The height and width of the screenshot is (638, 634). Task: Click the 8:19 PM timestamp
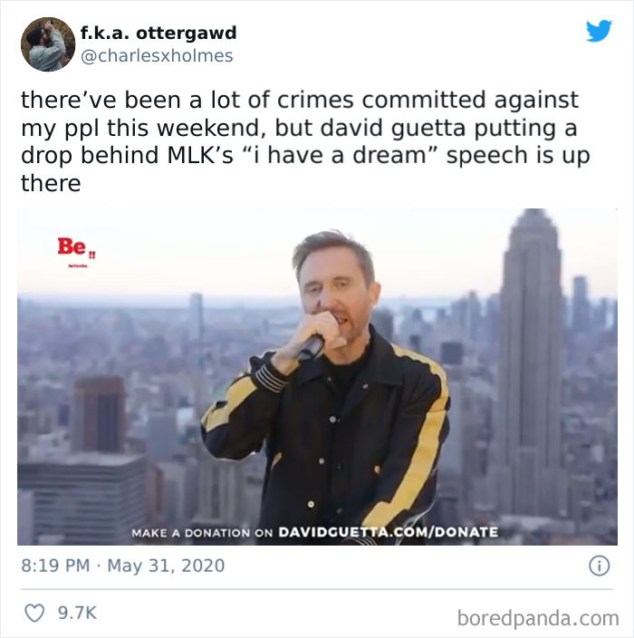click(x=55, y=565)
